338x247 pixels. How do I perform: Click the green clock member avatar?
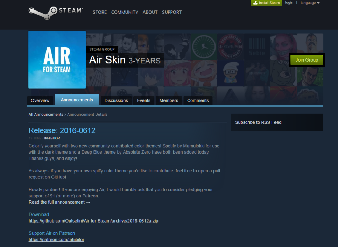click(x=204, y=47)
